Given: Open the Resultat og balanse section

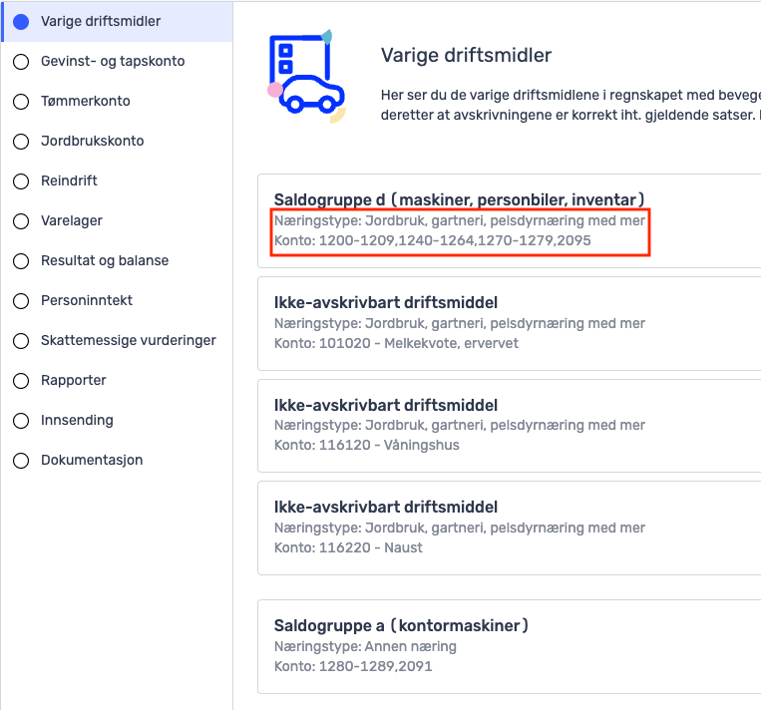Looking at the screenshot, I should 105,260.
